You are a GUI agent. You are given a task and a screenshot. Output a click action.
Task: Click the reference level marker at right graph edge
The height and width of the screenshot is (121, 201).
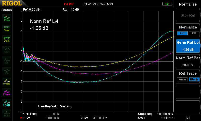(173, 61)
